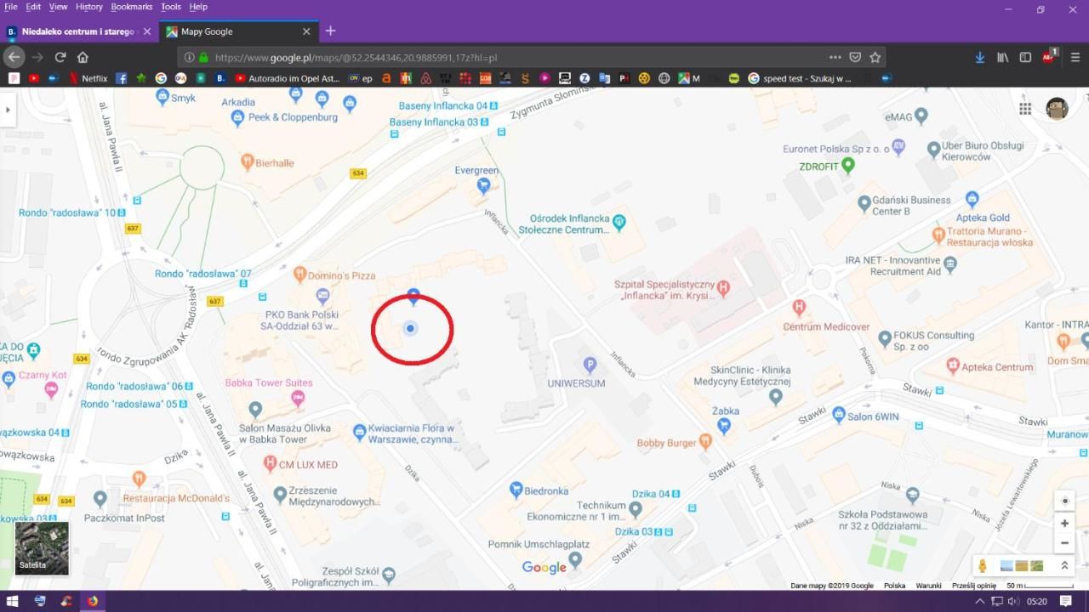Select the FOKUS Consulting marker
The height and width of the screenshot is (612, 1089).
(x=885, y=338)
